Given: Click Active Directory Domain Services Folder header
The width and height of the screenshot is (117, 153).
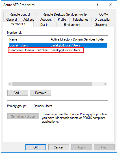Looking at the screenshot, I should (x=78, y=39).
